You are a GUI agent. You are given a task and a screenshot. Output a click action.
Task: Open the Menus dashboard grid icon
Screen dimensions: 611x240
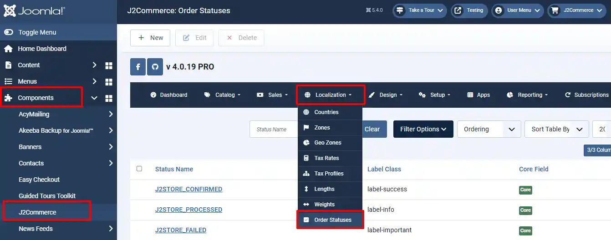pos(109,82)
